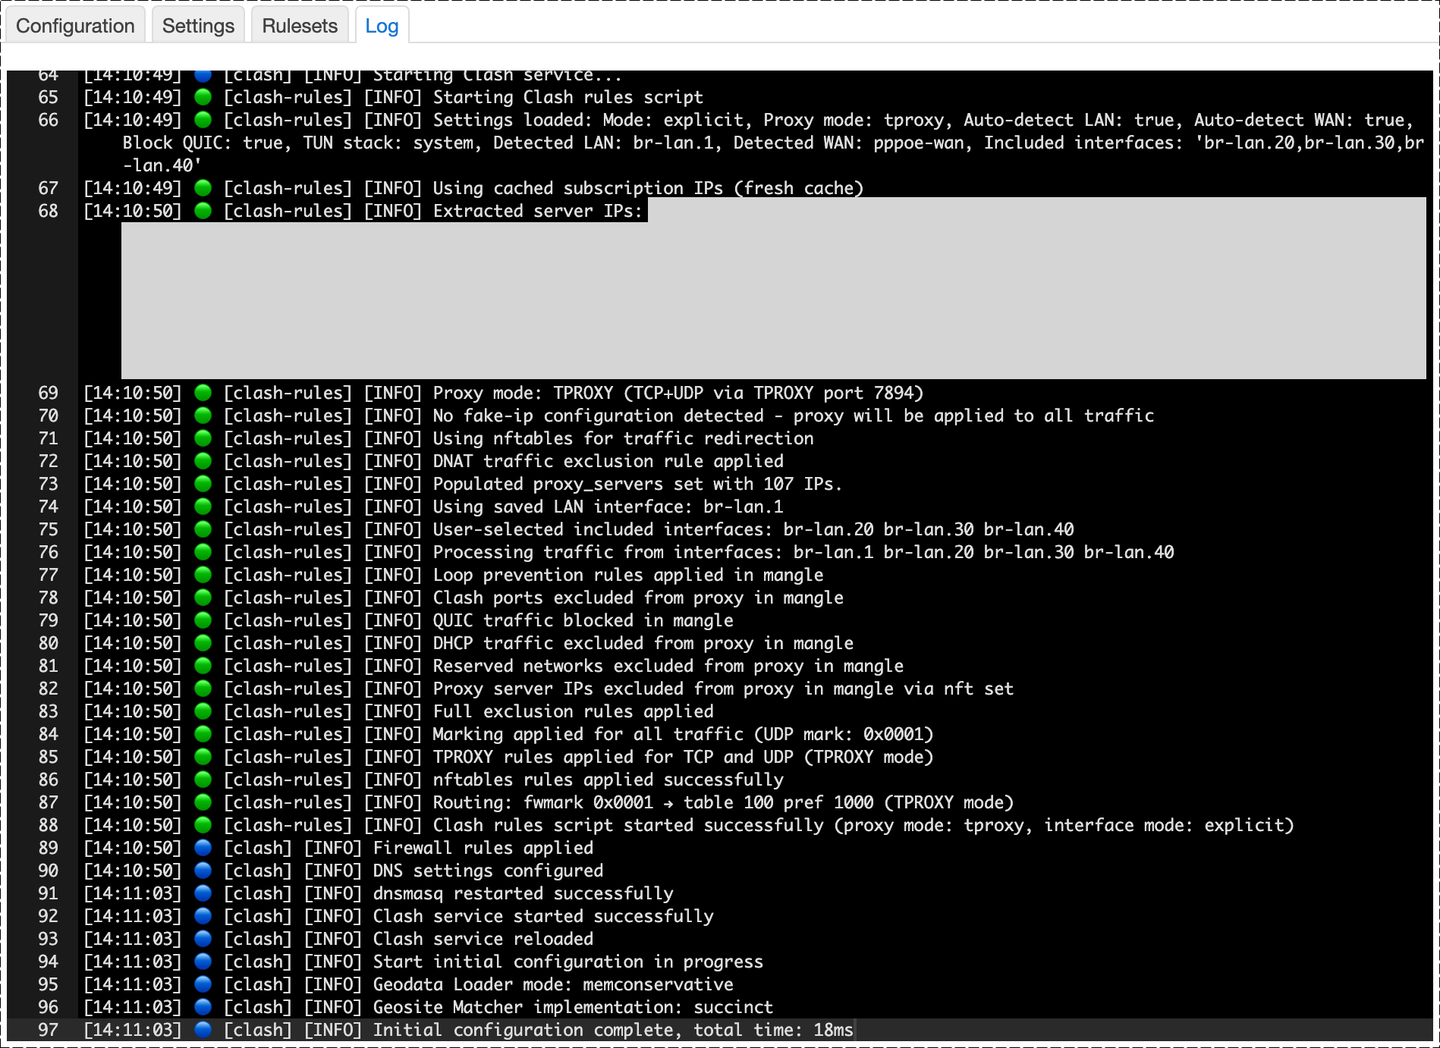Click text 'Clash ports excluded from proxy in mangle'
Viewport: 1440px width, 1048px height.
[638, 598]
